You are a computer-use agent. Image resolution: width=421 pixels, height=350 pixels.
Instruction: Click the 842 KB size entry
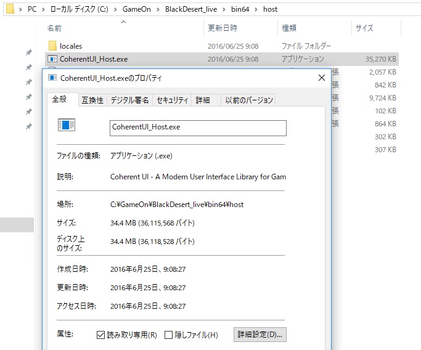pyautogui.click(x=386, y=85)
